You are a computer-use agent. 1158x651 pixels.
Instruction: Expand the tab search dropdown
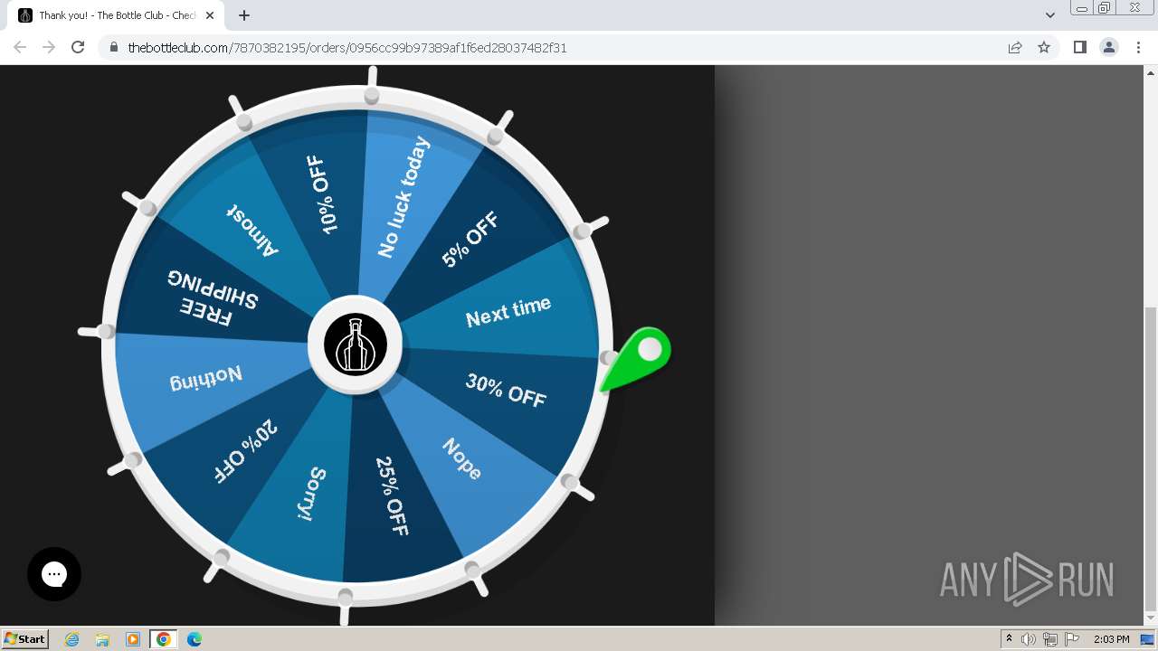pos(1050,15)
